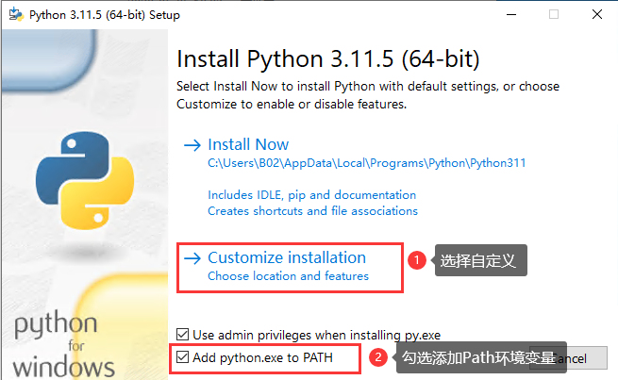Click the red number 1 annotation badge
The height and width of the screenshot is (380, 618).
pos(414,258)
